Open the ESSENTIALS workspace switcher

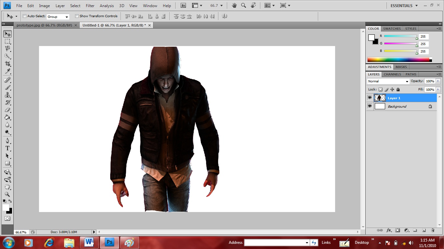(404, 6)
